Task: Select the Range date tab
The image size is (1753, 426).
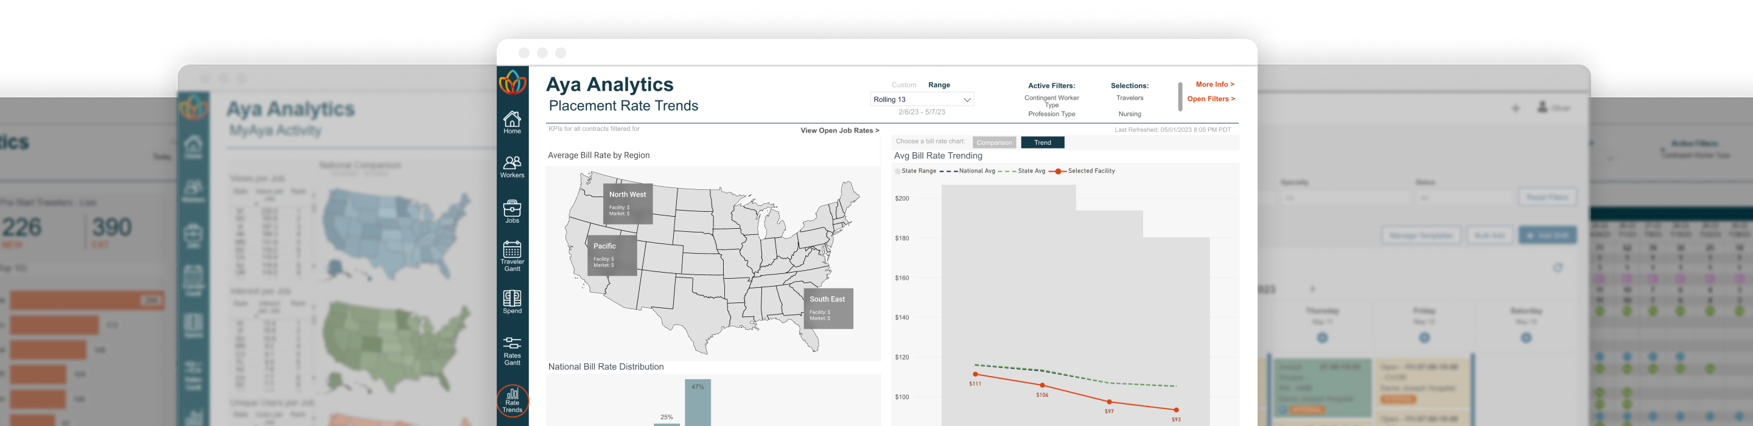Action: [939, 85]
